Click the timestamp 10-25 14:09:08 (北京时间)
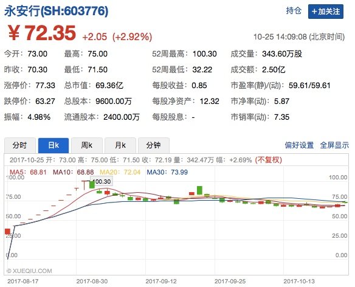 299,36
